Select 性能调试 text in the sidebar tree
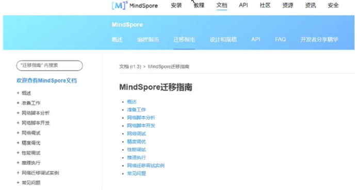 (x=31, y=153)
